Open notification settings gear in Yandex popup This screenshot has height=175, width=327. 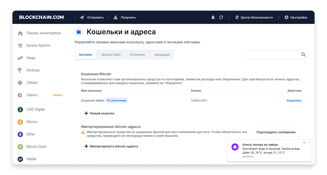point(304,143)
